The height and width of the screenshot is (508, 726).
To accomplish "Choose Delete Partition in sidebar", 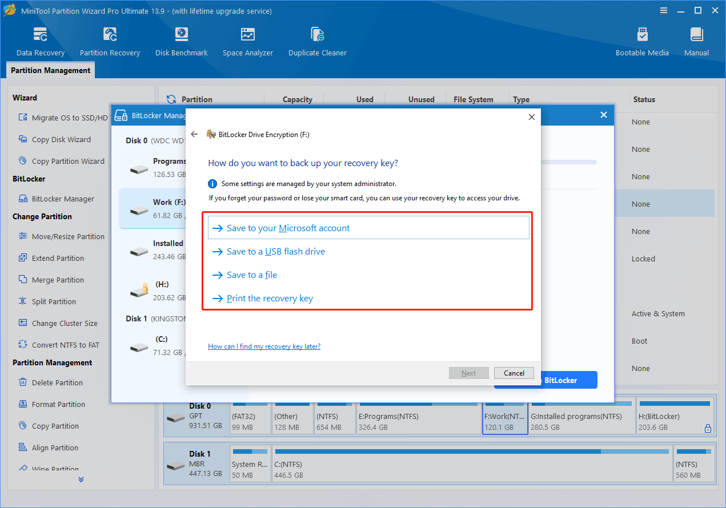I will (x=51, y=382).
